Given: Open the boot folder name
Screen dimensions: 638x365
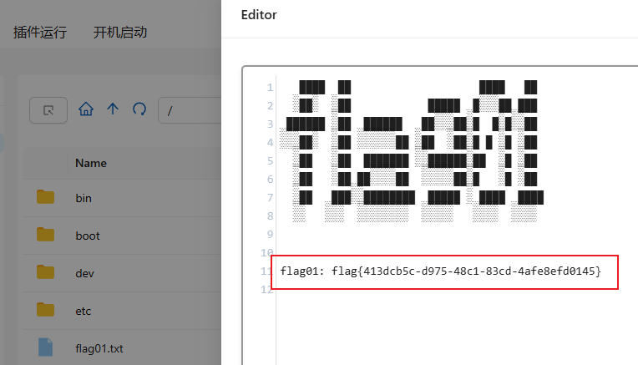Looking at the screenshot, I should (88, 236).
